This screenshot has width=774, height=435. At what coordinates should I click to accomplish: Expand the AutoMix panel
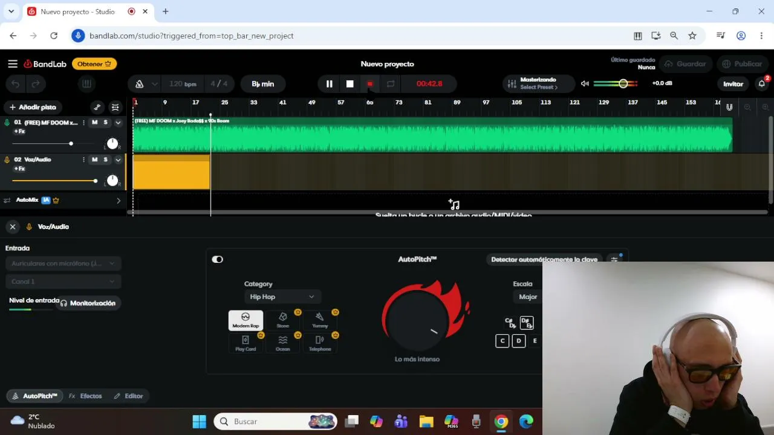tap(119, 200)
